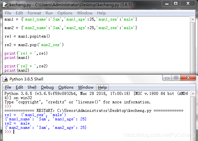Click the 'Python 3.6.5 Shell' title text
The height and width of the screenshot is (141, 198).
tap(26, 79)
